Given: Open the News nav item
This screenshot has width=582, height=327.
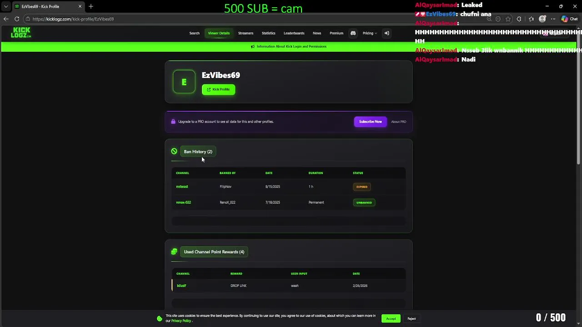Looking at the screenshot, I should click(317, 33).
